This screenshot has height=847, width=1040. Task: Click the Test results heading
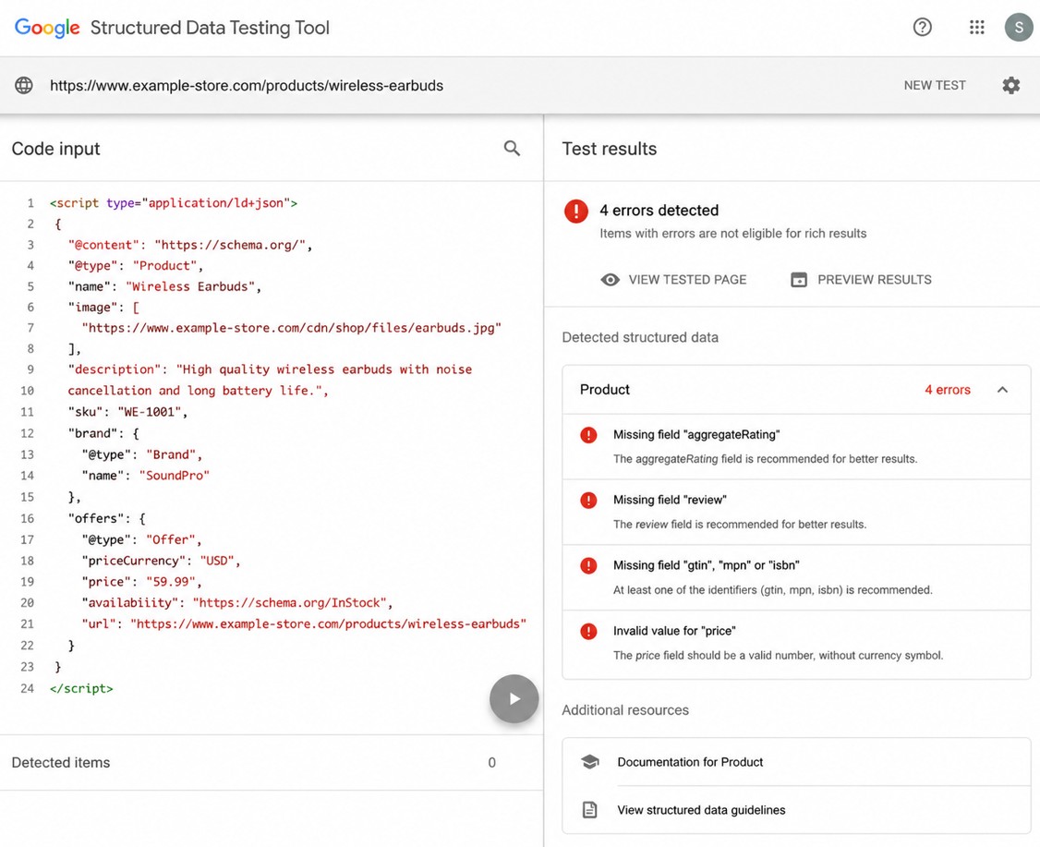610,149
